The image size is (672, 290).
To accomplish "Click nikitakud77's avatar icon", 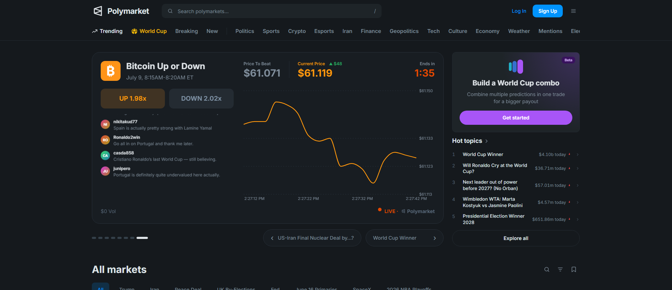I will pyautogui.click(x=105, y=124).
